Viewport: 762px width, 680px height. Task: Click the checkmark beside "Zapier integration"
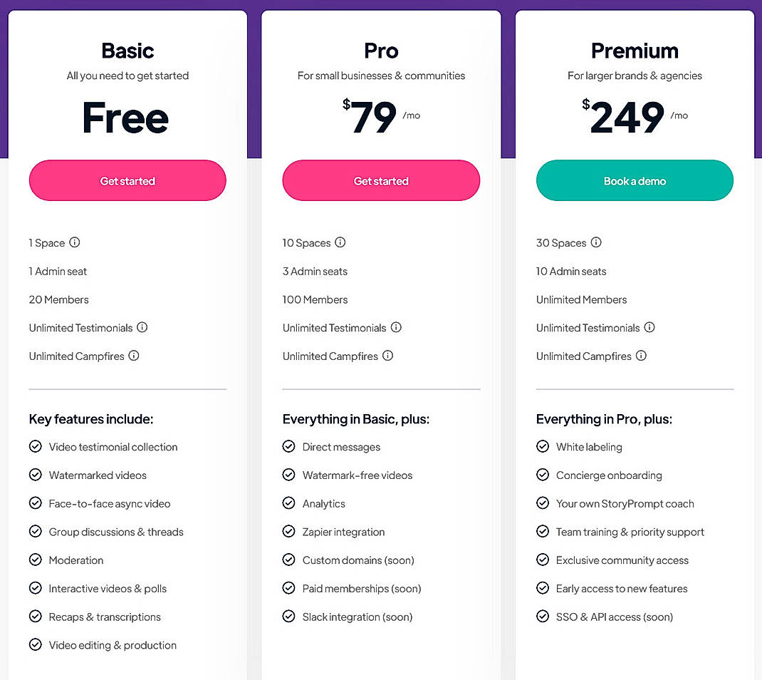[x=288, y=532]
